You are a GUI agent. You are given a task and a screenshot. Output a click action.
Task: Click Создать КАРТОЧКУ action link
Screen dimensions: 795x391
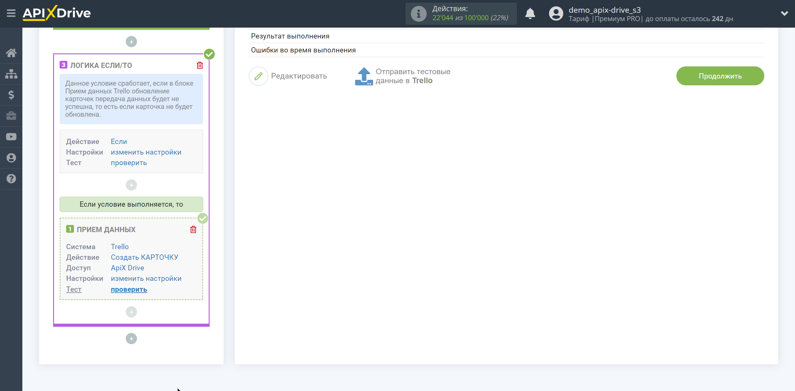pyautogui.click(x=144, y=257)
